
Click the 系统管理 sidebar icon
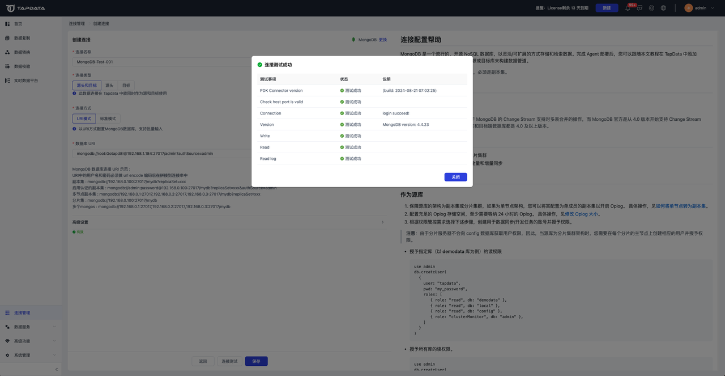tap(7, 355)
